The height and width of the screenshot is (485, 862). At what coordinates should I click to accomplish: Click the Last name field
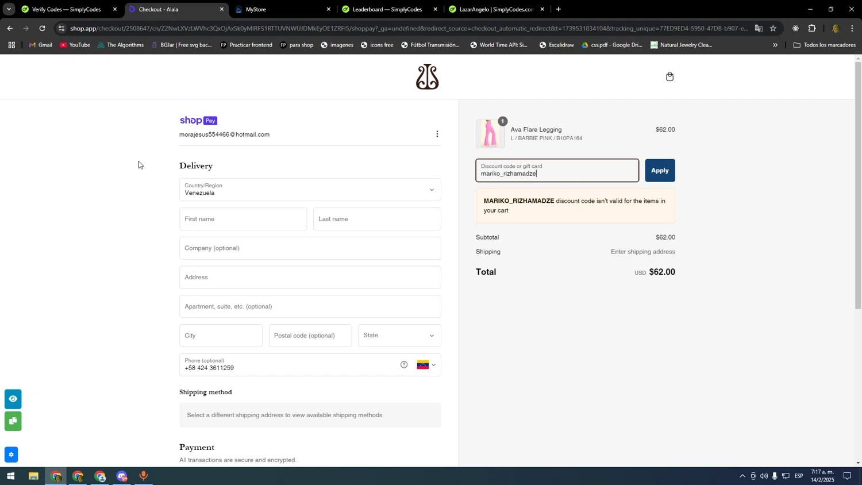[377, 219]
